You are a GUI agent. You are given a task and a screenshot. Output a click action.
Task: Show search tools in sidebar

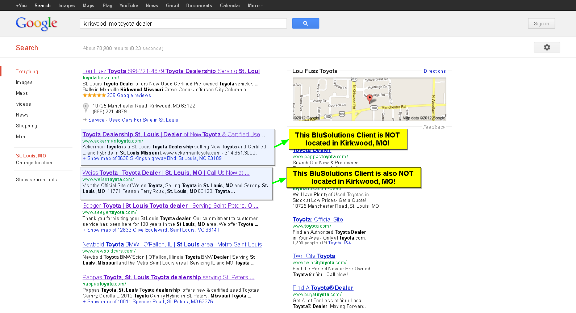point(36,180)
